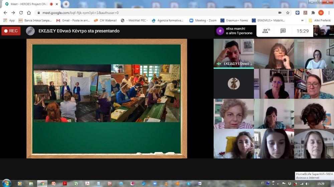Select the presented classroom slide
334x187 pixels.
(107, 98)
